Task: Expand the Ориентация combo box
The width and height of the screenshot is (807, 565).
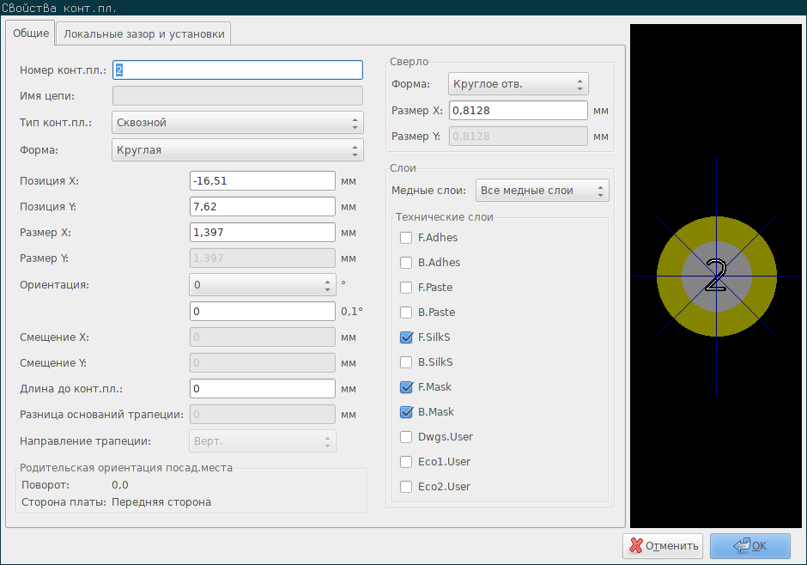Action: click(x=263, y=284)
